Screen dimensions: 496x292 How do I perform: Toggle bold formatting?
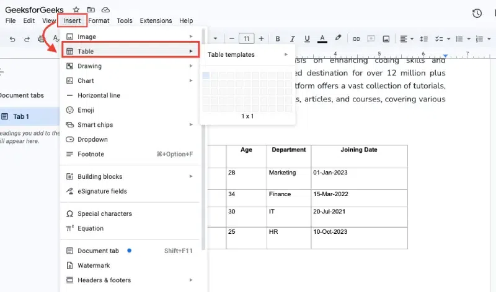pyautogui.click(x=277, y=39)
